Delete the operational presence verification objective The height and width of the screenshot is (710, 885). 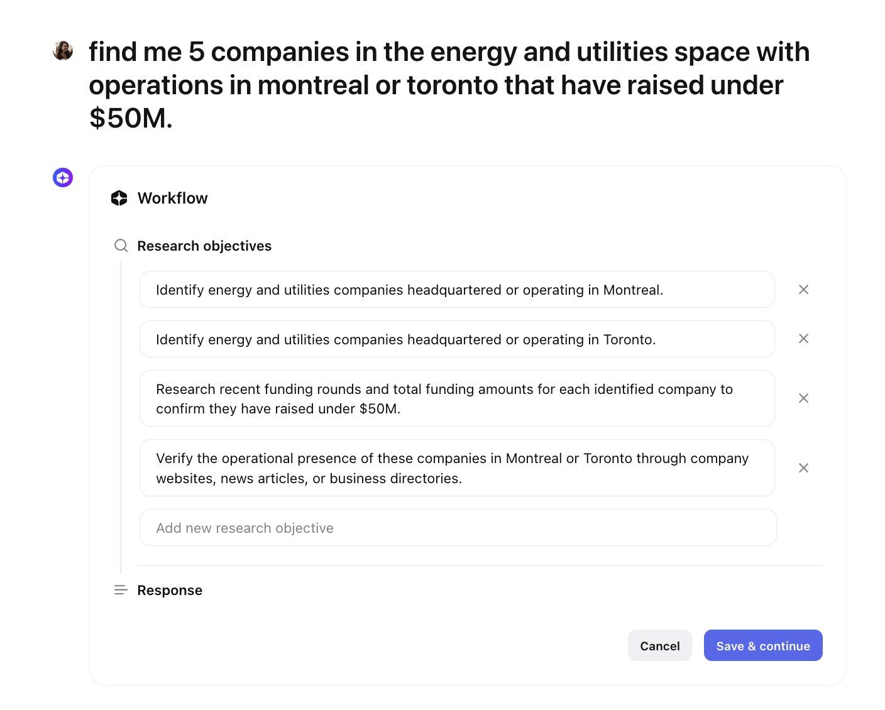click(x=803, y=468)
